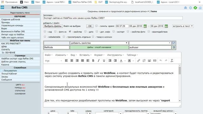Click the icon left of text color

click(x=115, y=60)
